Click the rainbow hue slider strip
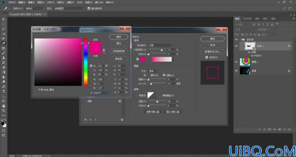Viewport: 296px width, 157px height. pyautogui.click(x=86, y=62)
